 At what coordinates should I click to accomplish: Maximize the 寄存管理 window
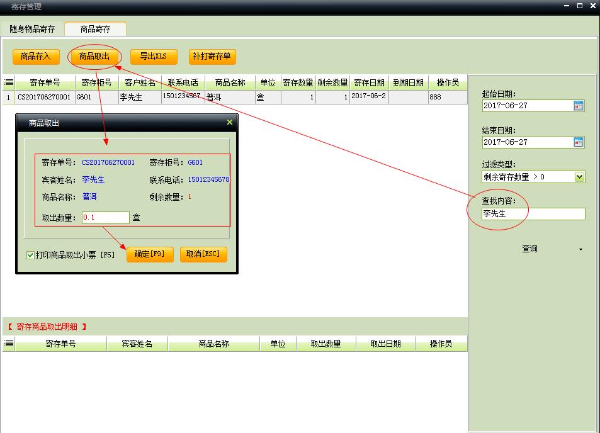tap(580, 6)
